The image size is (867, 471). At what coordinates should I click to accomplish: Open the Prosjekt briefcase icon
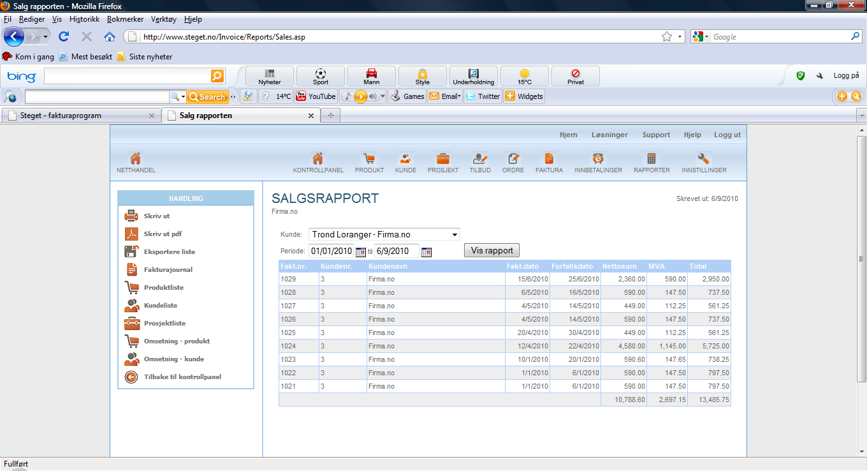[x=442, y=158]
